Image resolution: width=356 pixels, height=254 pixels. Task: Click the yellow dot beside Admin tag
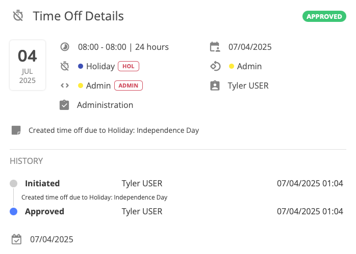click(81, 86)
